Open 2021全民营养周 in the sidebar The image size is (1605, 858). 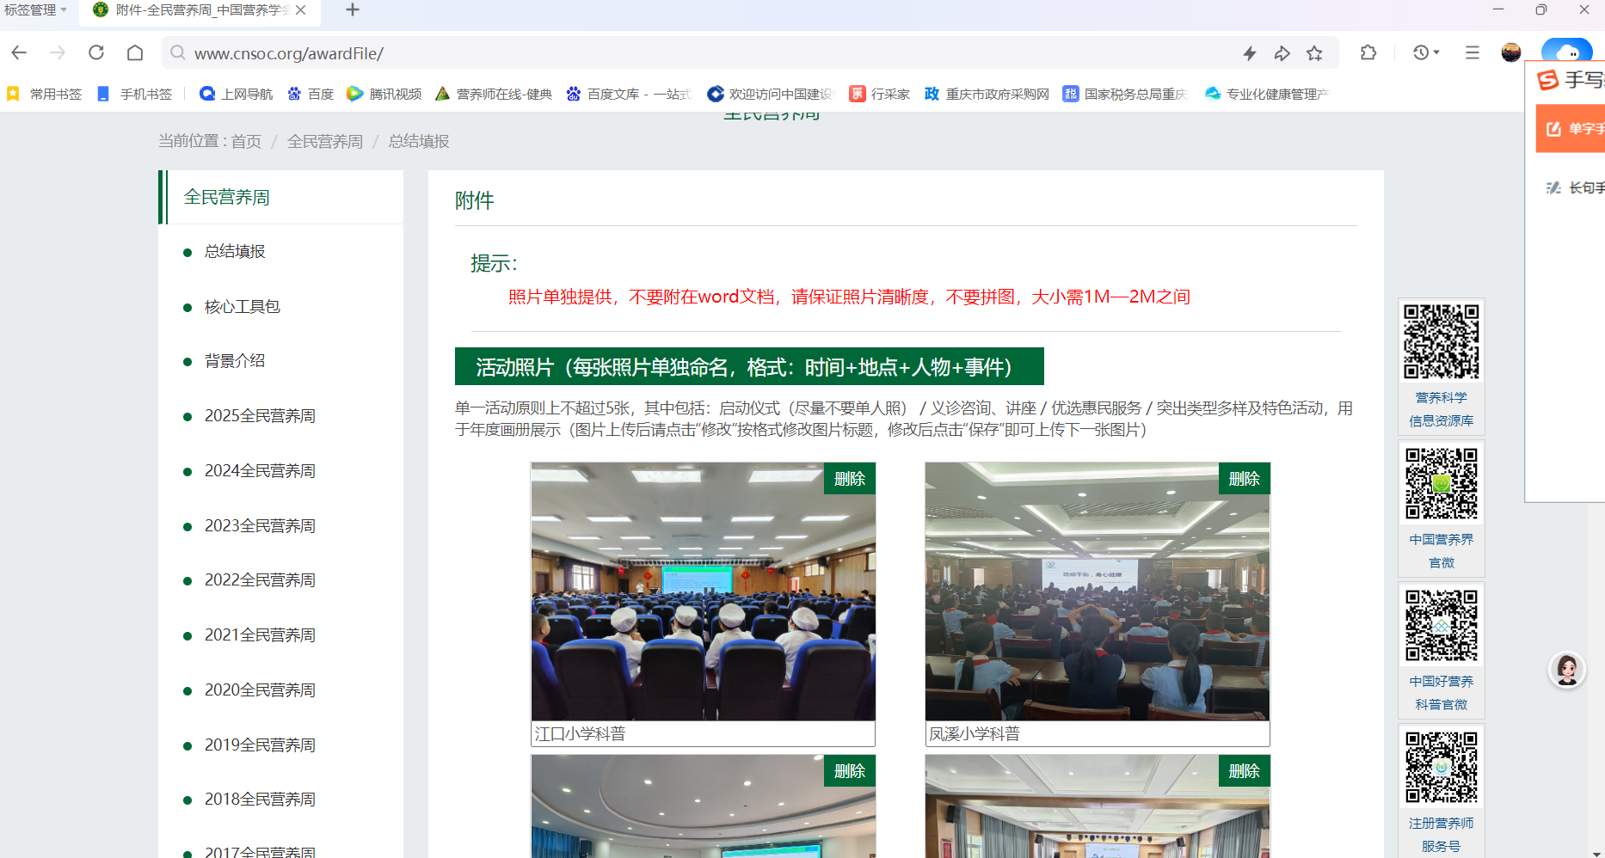tap(260, 635)
